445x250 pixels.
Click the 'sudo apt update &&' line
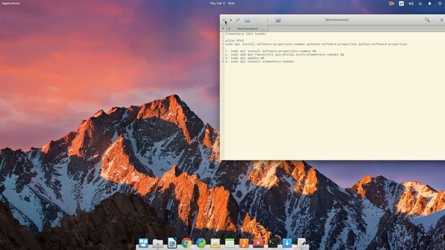tap(245, 58)
